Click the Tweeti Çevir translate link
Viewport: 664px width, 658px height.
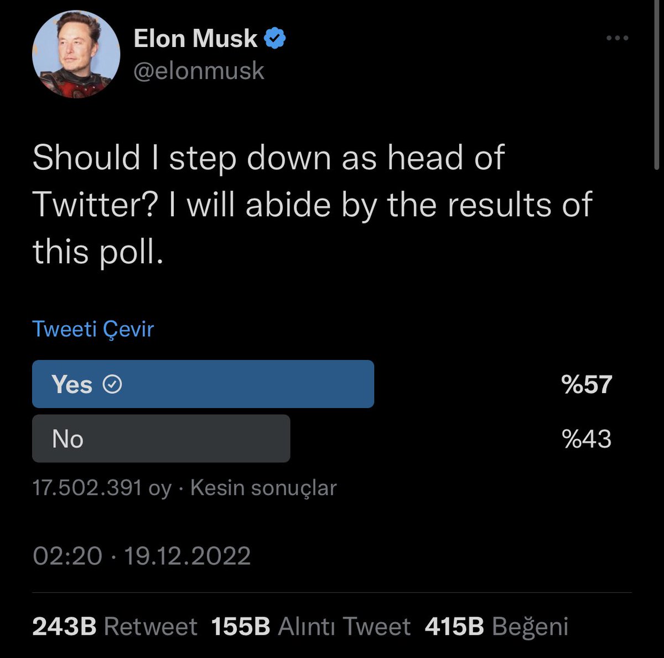tap(93, 328)
